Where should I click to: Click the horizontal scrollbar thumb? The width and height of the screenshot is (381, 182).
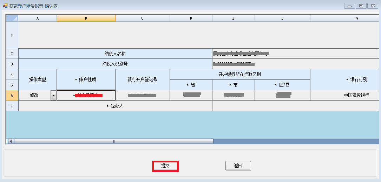tap(113, 141)
